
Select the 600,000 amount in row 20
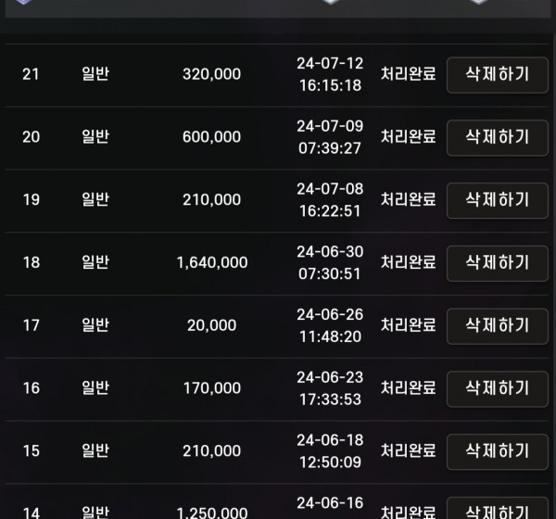tap(211, 137)
